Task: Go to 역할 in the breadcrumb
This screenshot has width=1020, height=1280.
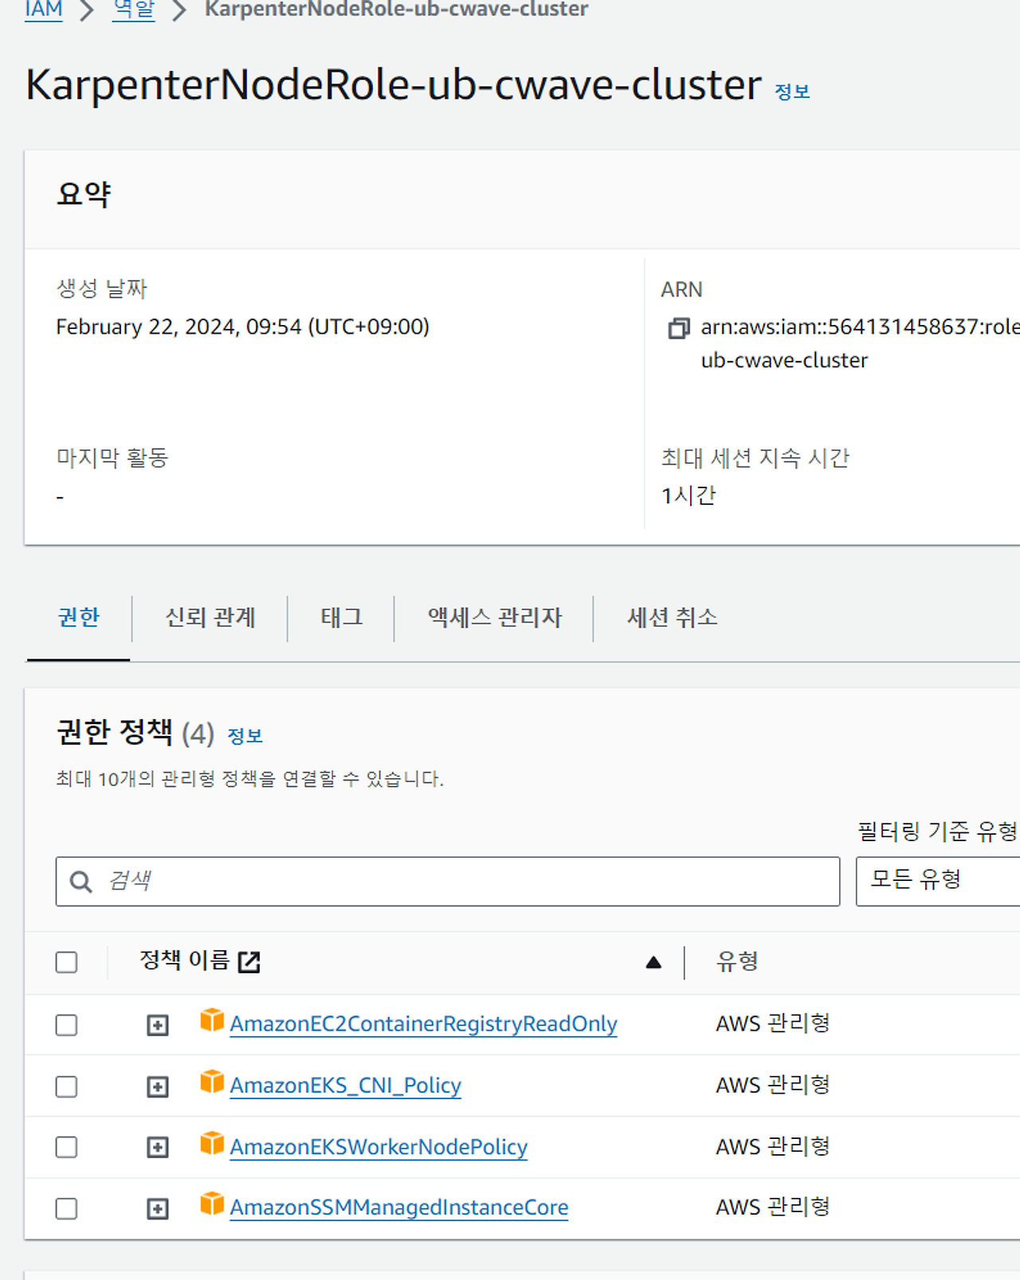Action: [x=134, y=10]
